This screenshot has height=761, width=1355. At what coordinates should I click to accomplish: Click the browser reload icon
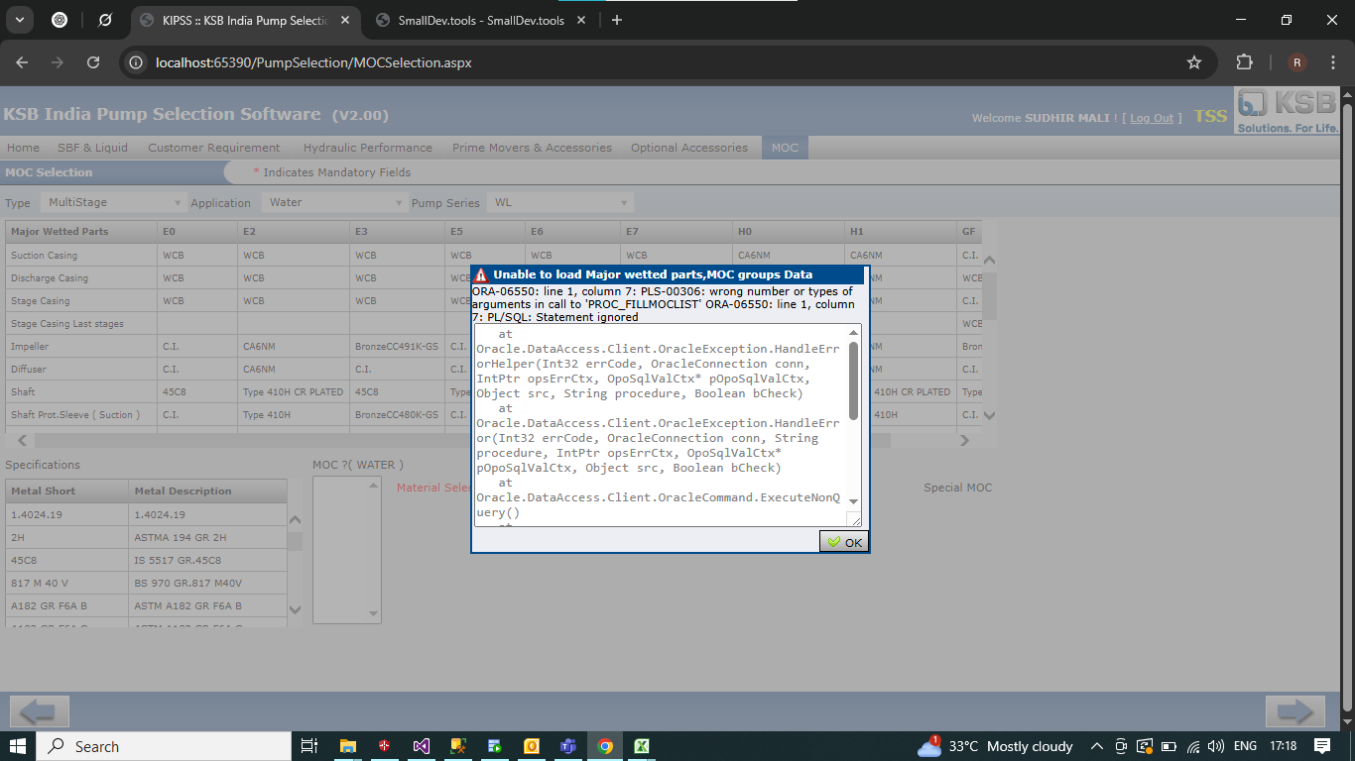point(93,62)
